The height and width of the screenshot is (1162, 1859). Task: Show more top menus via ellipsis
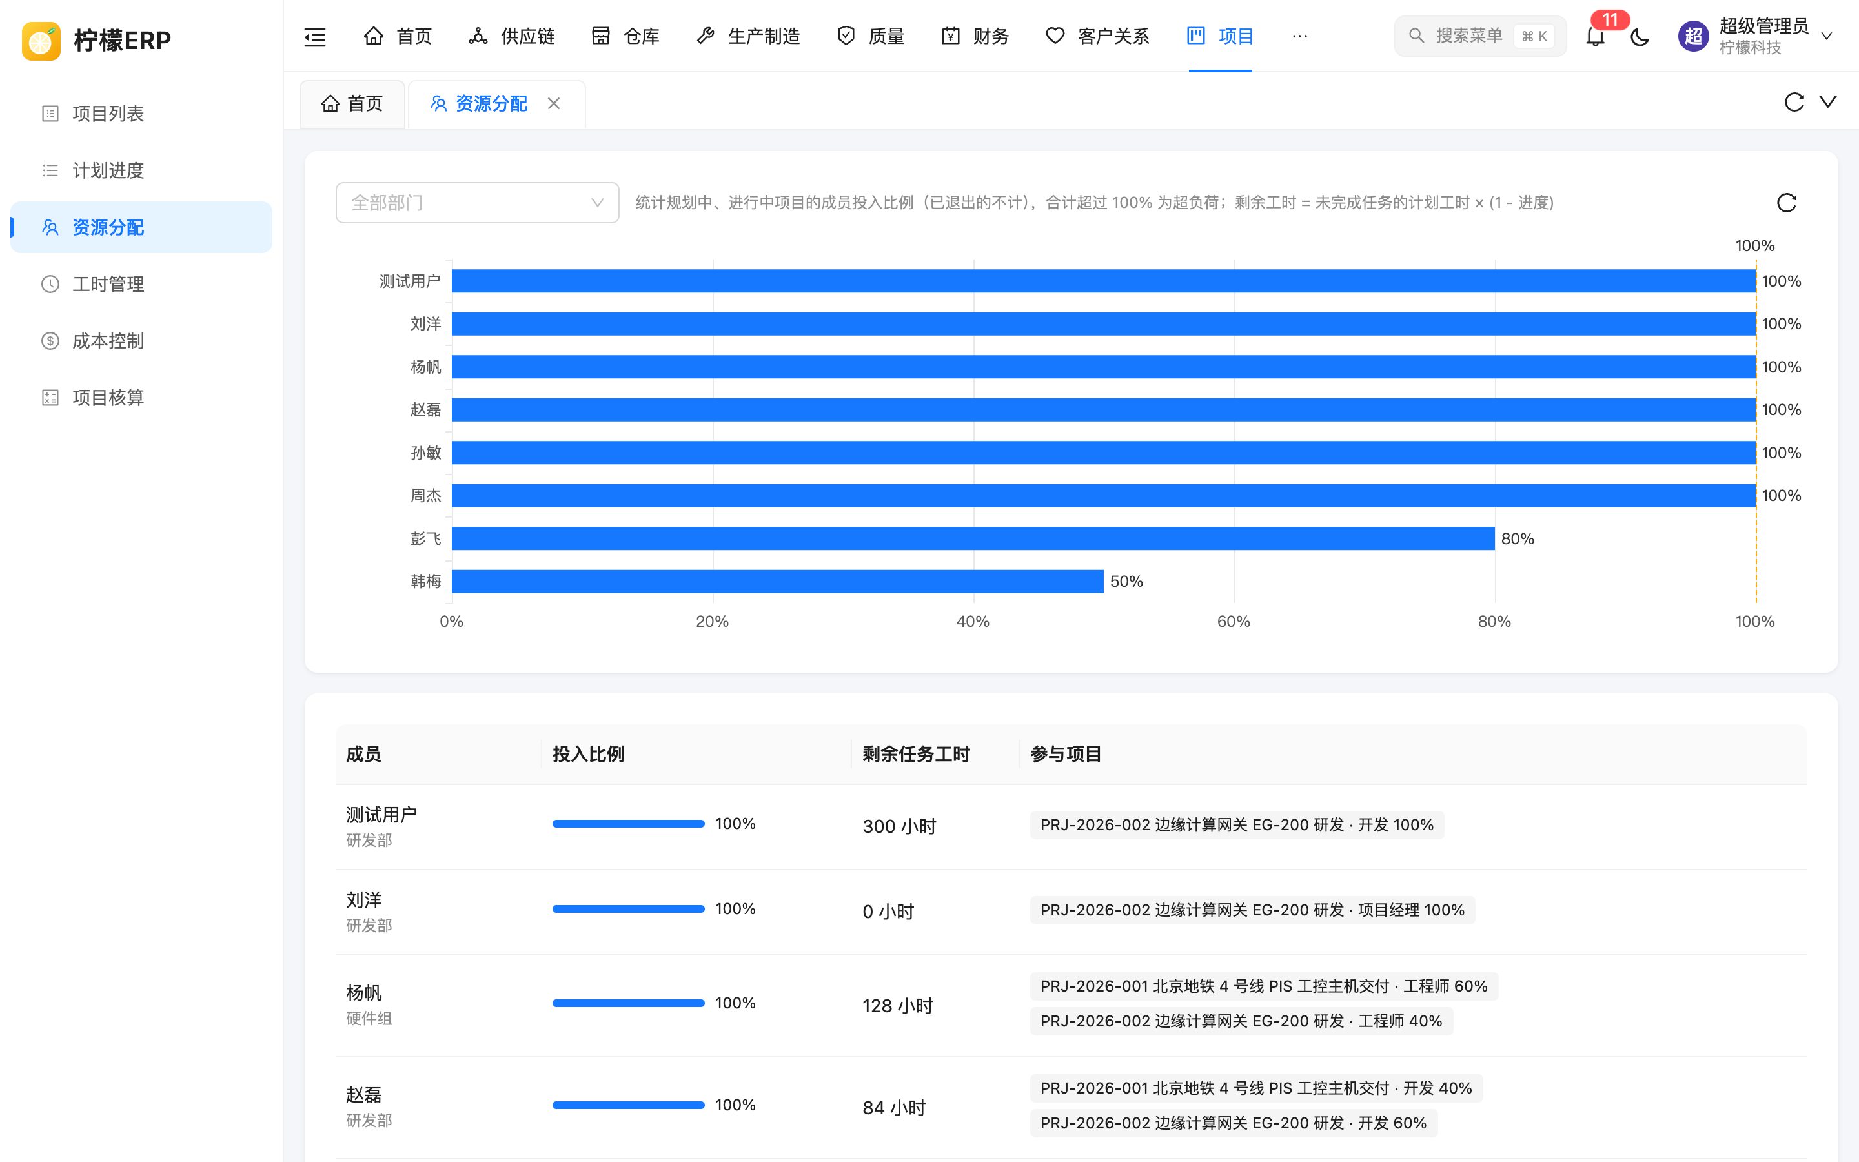tap(1300, 36)
